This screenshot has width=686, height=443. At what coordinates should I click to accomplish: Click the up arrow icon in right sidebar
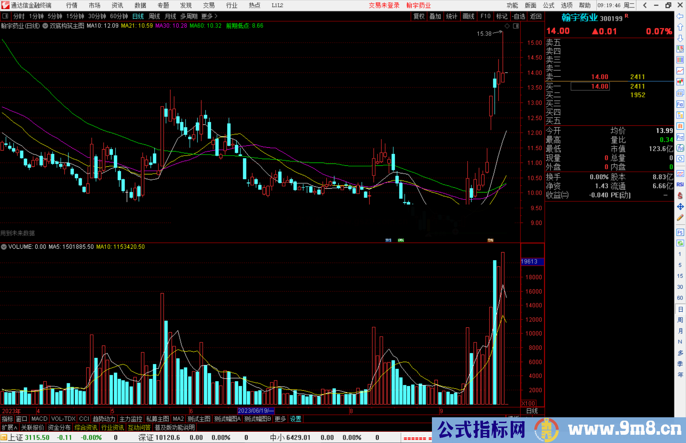(680, 27)
